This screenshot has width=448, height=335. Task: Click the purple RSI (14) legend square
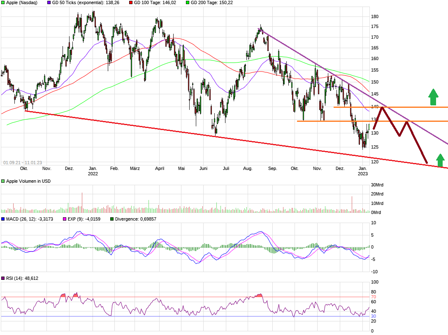pos(3,278)
